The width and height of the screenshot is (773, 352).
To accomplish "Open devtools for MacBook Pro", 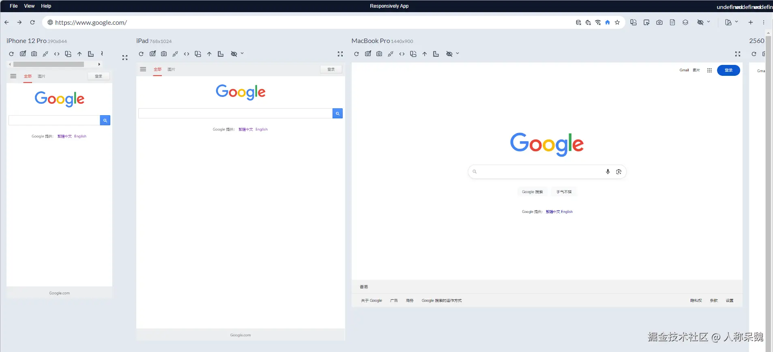I will click(402, 54).
